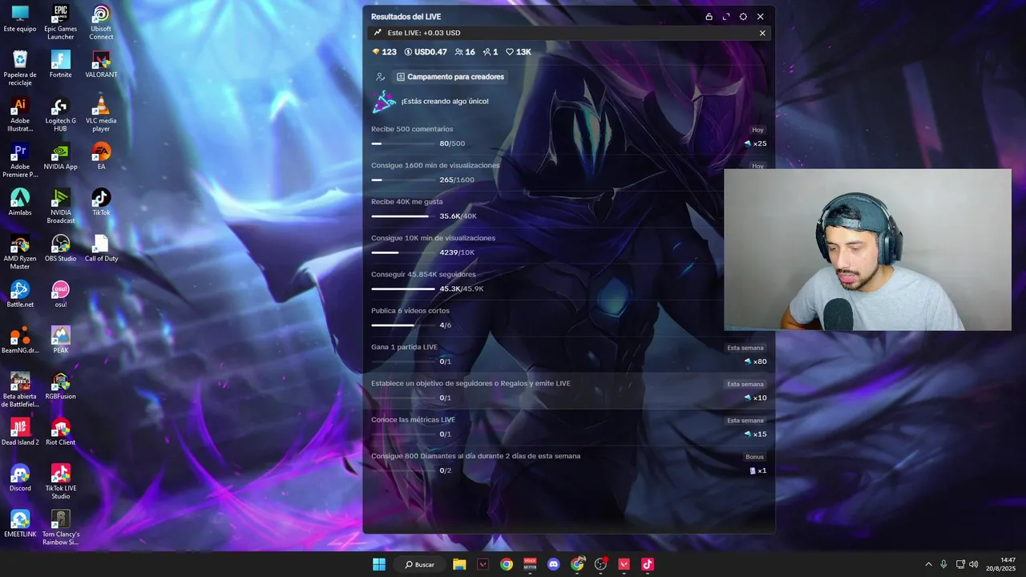Image resolution: width=1026 pixels, height=577 pixels.
Task: Select the 'Publica 6 videos cortos' task
Action: pos(569,317)
